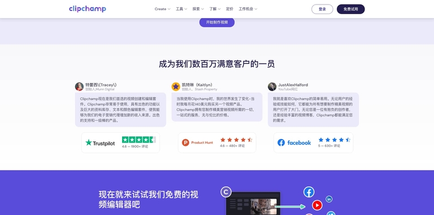Click the 免费试用 button

pos(351,9)
